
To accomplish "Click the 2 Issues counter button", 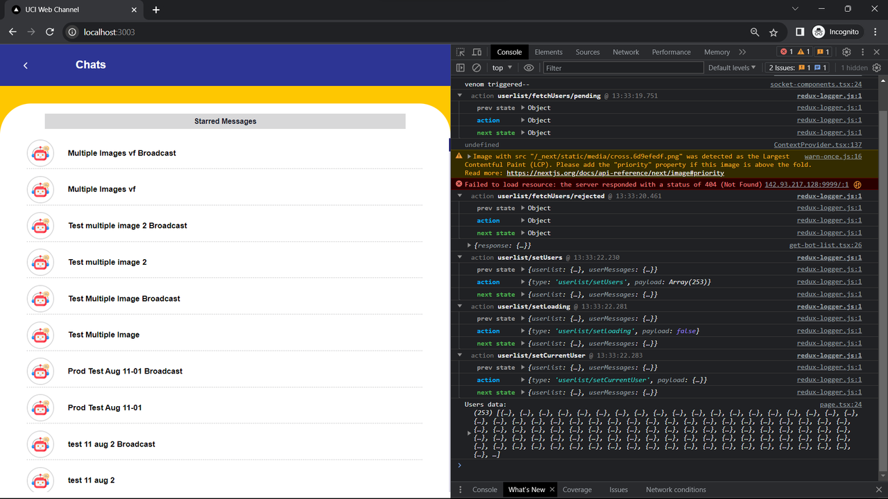I will coord(798,68).
